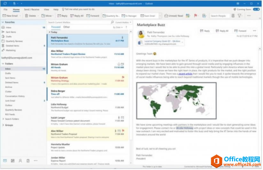The width and height of the screenshot is (263, 170).
Task: Open reading pane more actions dots
Action: 254,31
